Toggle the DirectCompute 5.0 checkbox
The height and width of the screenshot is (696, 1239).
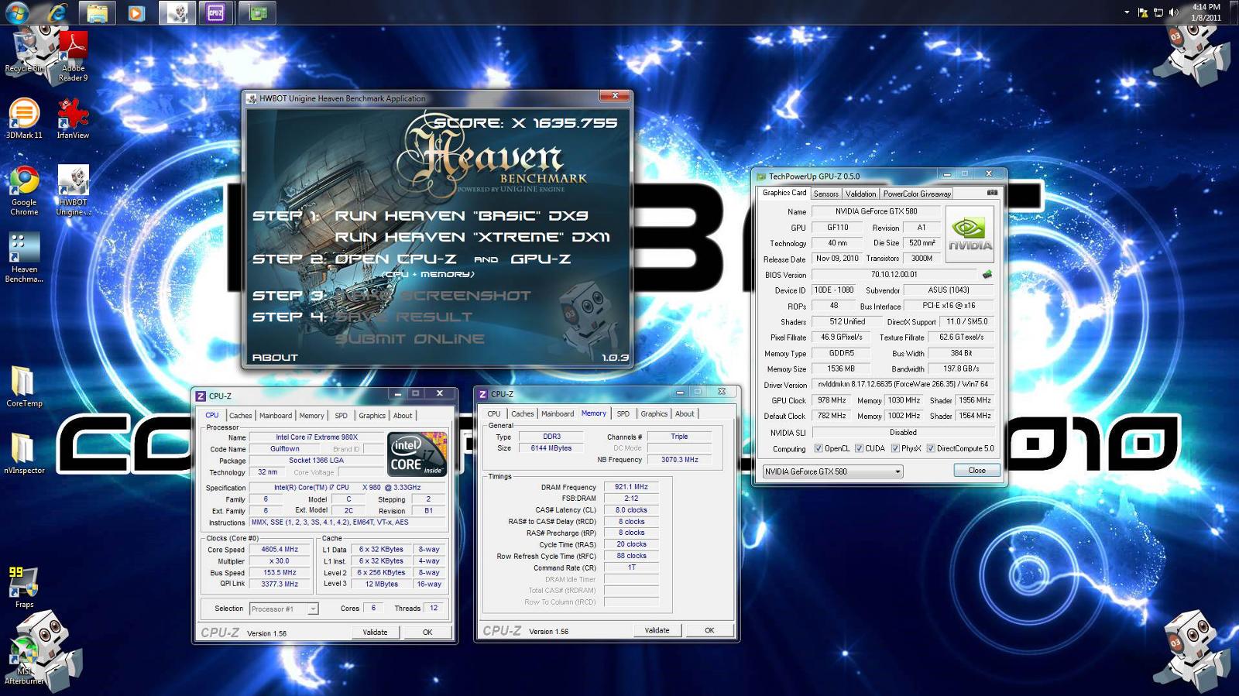tap(931, 448)
